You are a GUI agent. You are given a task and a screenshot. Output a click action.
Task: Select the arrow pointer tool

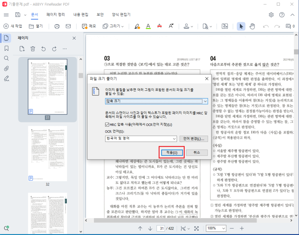click(x=241, y=26)
